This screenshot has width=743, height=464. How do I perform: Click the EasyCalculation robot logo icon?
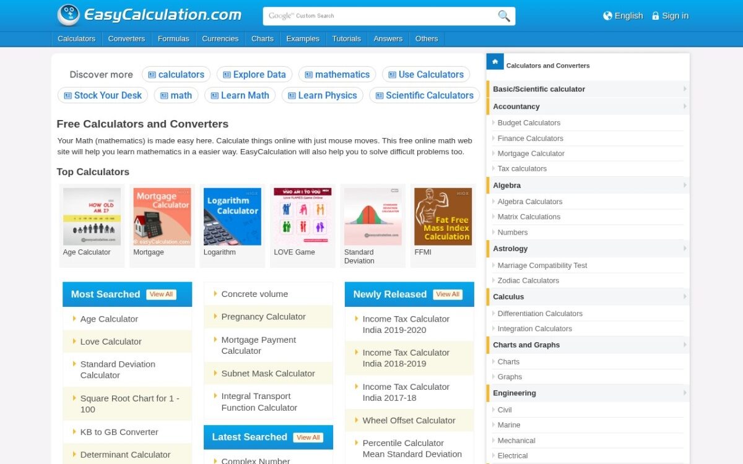pos(68,15)
